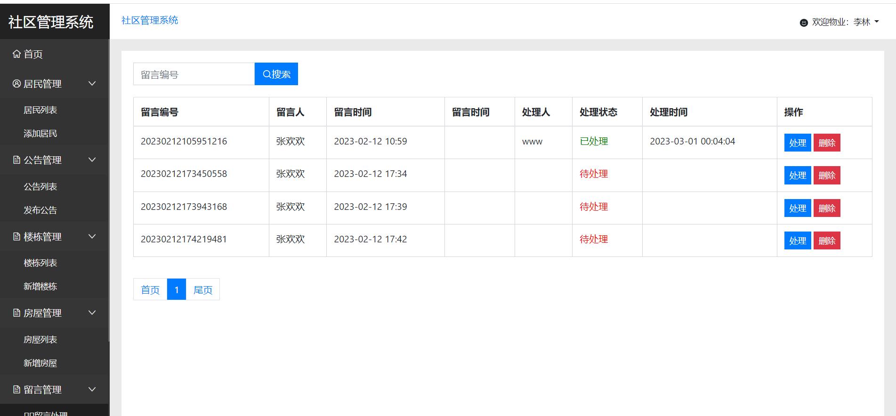Click 删除 for message 20230212105951216
Screen dimensions: 896x416
pos(827,143)
